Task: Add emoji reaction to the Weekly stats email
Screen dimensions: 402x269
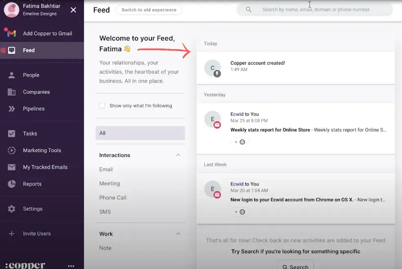Action: 240,142
